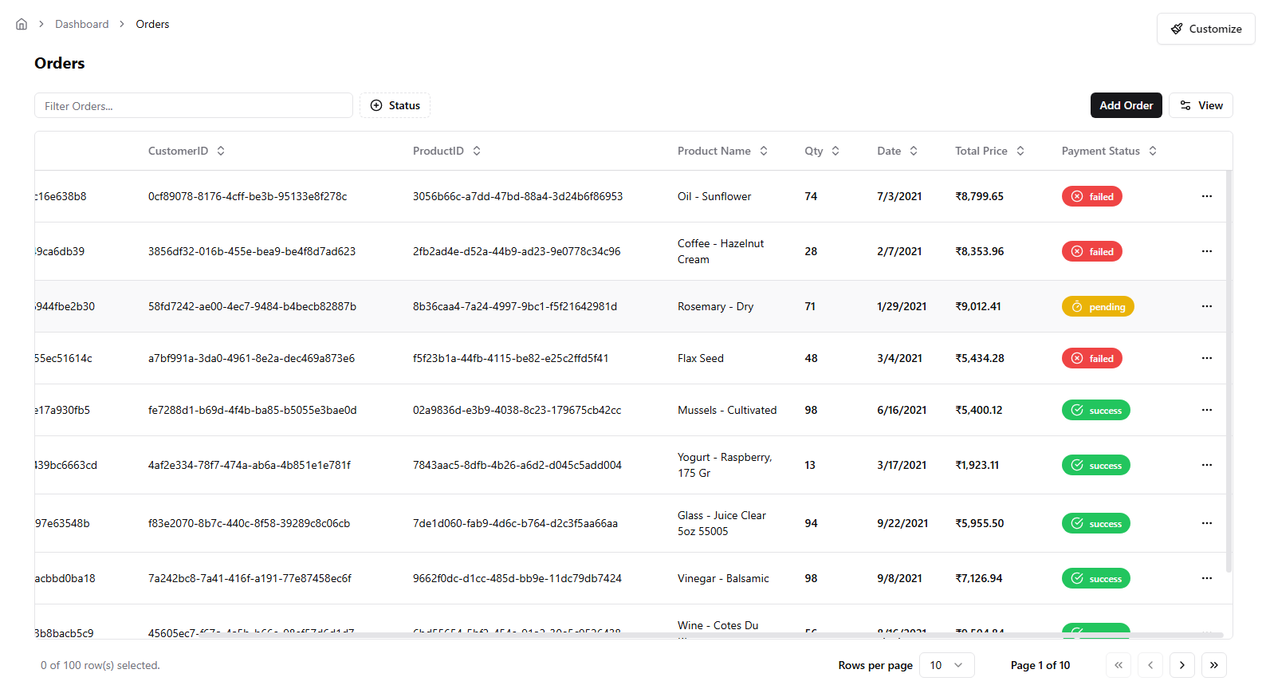Open row actions for Vinegar - Balsamic
The height and width of the screenshot is (689, 1266).
click(x=1207, y=578)
